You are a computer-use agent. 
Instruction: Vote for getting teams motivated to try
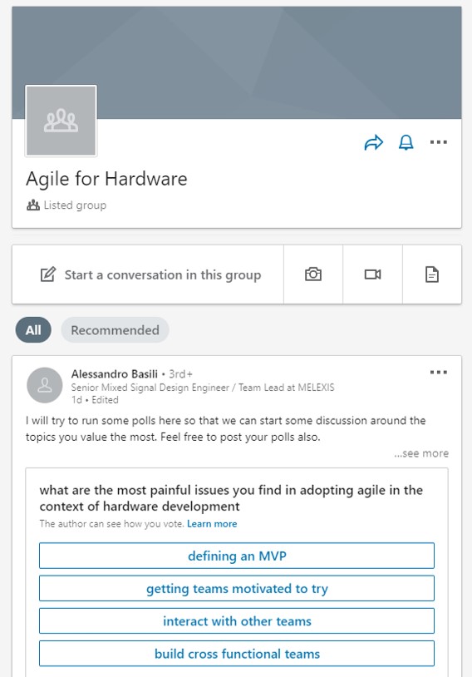pos(237,589)
